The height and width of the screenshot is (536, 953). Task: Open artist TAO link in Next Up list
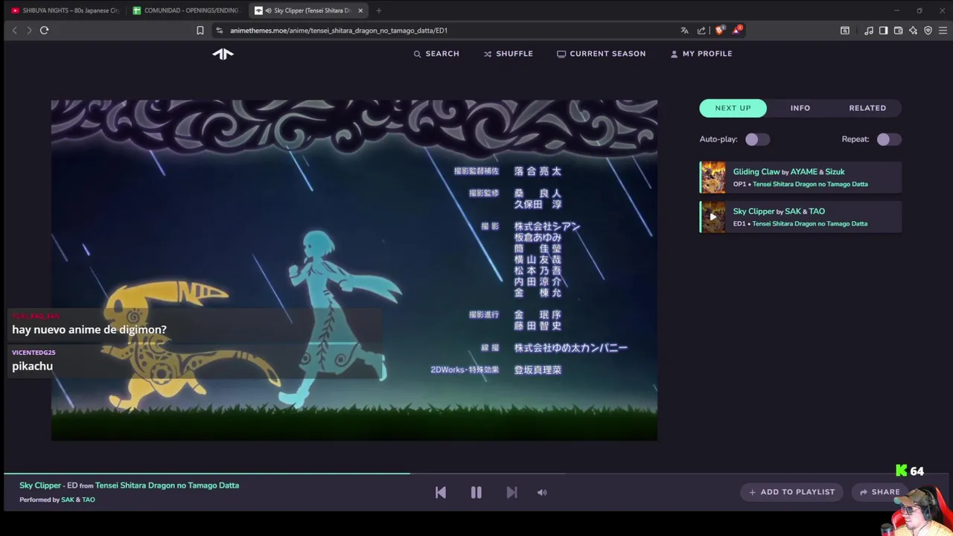pos(817,211)
